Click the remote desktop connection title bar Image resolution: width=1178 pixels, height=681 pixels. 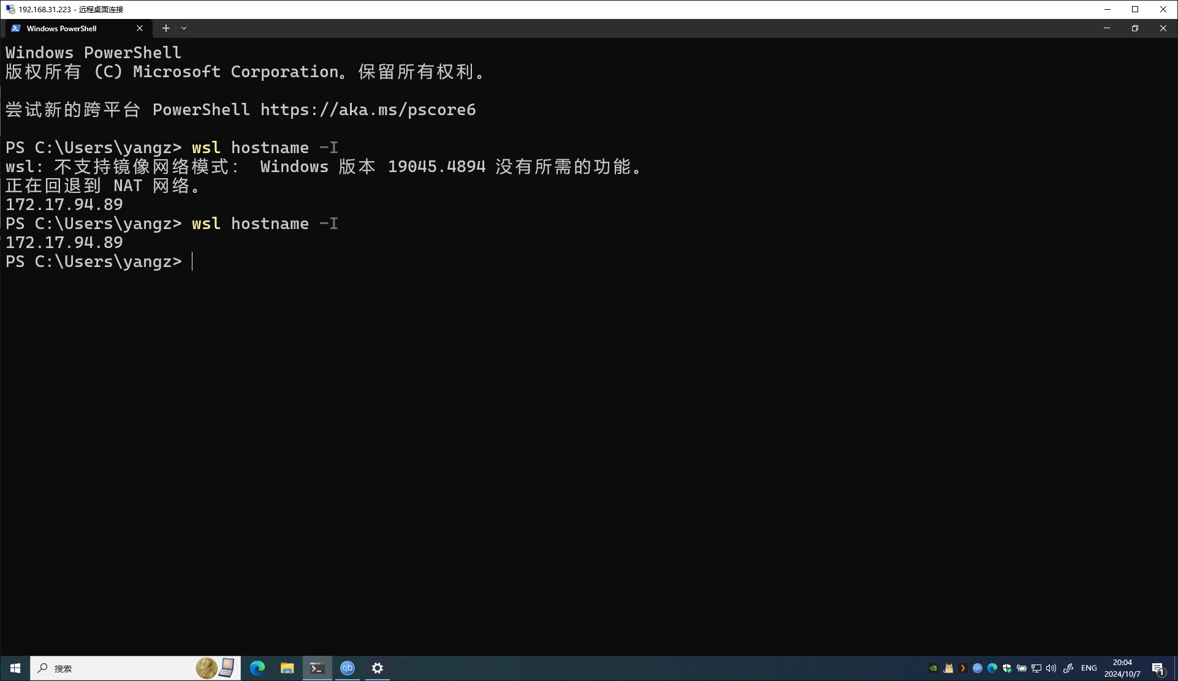552,9
